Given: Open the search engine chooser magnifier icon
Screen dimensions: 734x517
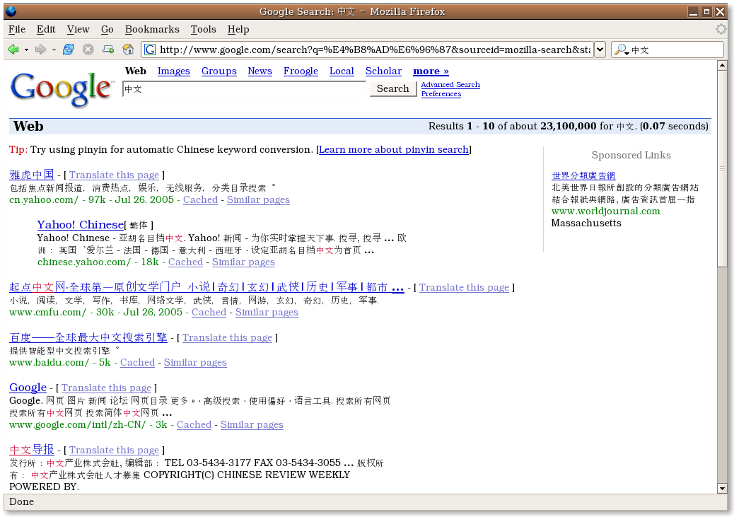Looking at the screenshot, I should [x=622, y=50].
